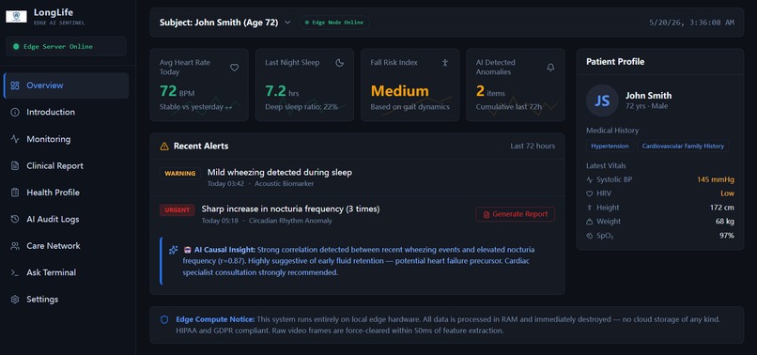Click the shield icon in Edge Compute Notice
Screen dimensions: 757x355
[x=164, y=319]
